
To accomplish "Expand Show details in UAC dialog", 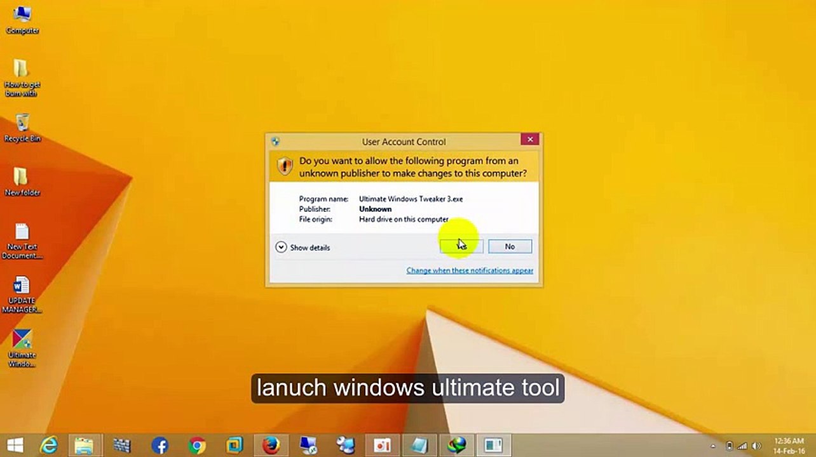I will 303,248.
